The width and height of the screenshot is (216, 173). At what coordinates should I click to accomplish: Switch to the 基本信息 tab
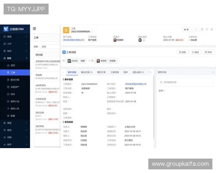(x=72, y=72)
